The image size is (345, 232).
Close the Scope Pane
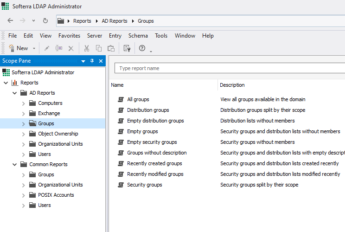(x=101, y=61)
